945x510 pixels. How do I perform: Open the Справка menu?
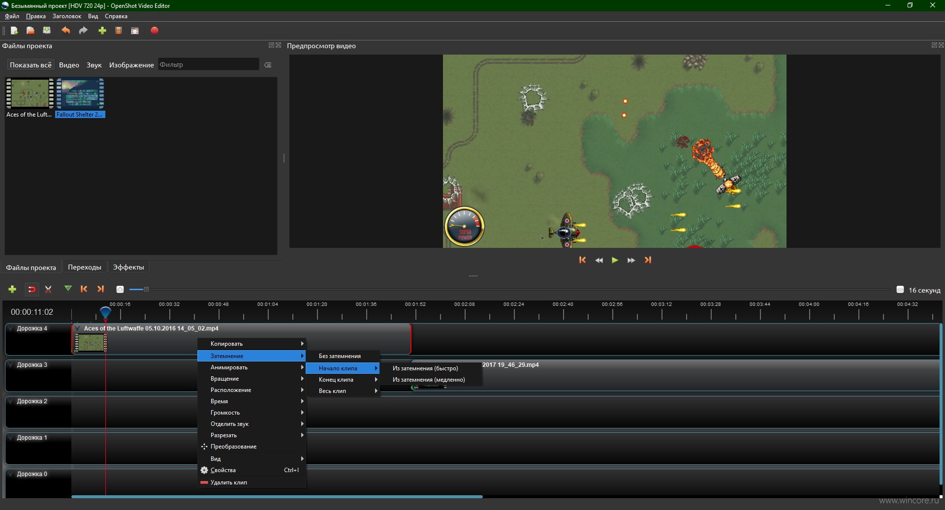coord(116,16)
